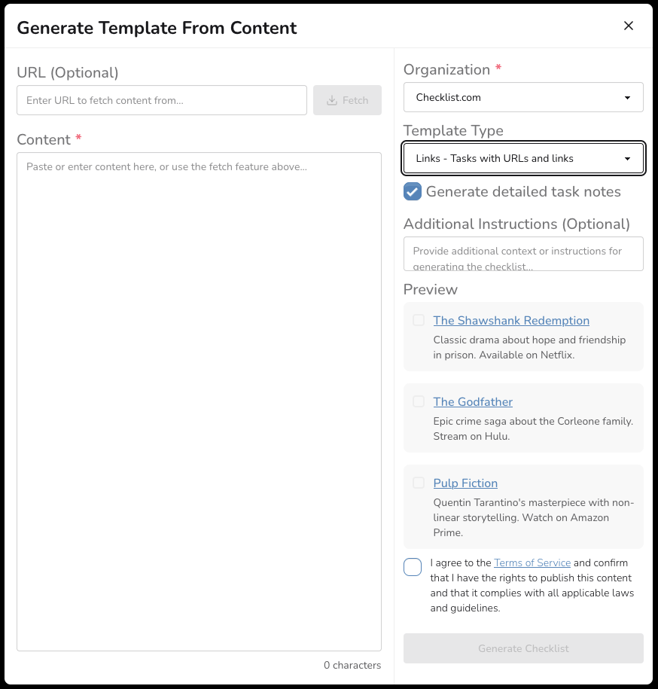The width and height of the screenshot is (658, 689).
Task: Open The Shawshank Redemption link
Action: [x=511, y=321]
